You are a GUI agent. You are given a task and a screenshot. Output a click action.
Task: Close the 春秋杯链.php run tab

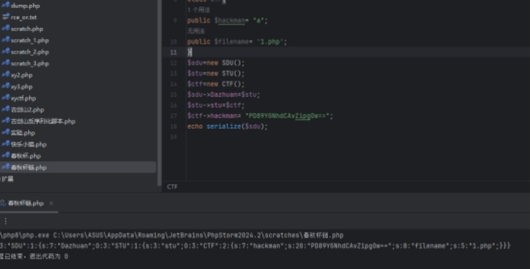click(51, 203)
